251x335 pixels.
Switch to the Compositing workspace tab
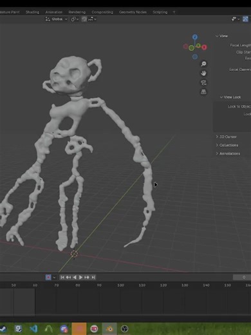tap(102, 12)
